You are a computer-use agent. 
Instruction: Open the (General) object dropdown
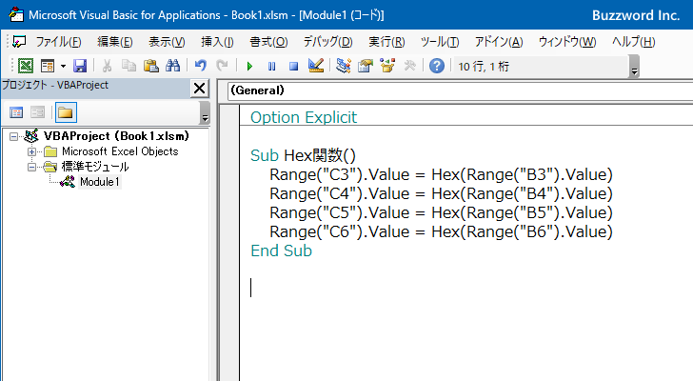tap(460, 90)
